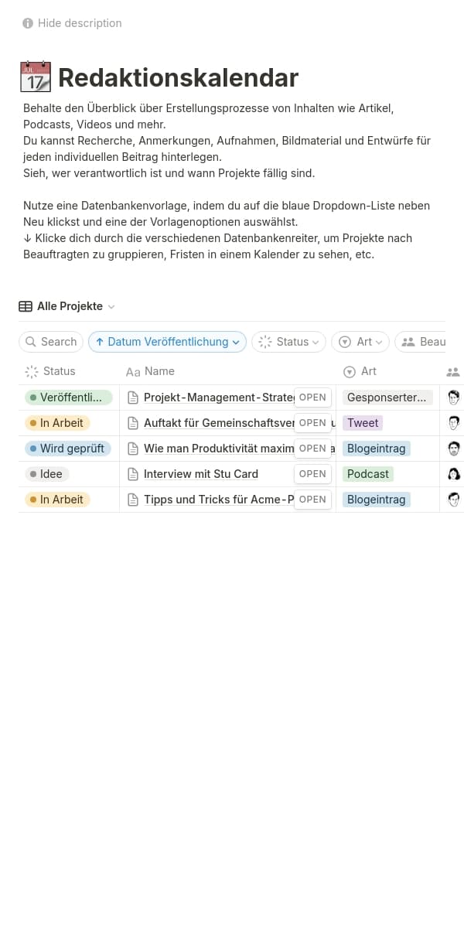Click OPEN on the Tipps und Tricks row
This screenshot has width=464, height=928.
pyautogui.click(x=312, y=499)
